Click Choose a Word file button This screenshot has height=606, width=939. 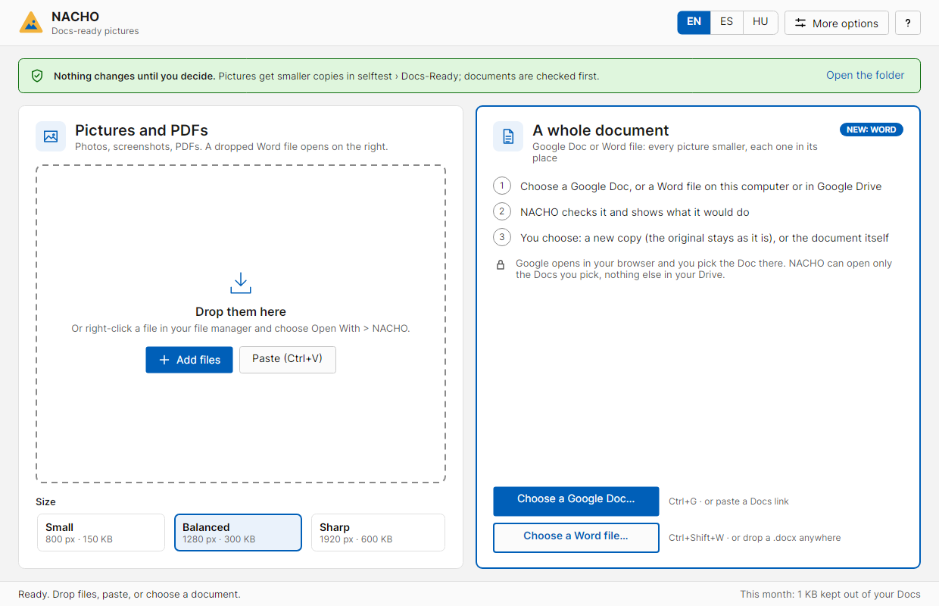(576, 537)
